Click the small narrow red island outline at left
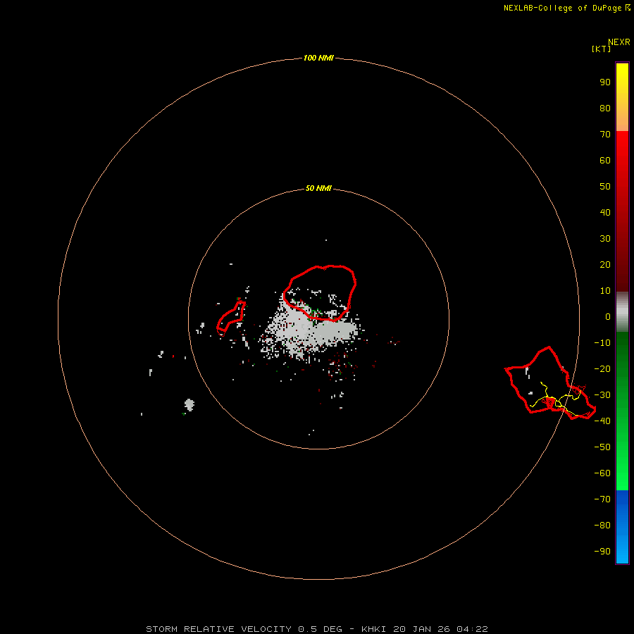This screenshot has height=634, width=634. pyautogui.click(x=231, y=318)
